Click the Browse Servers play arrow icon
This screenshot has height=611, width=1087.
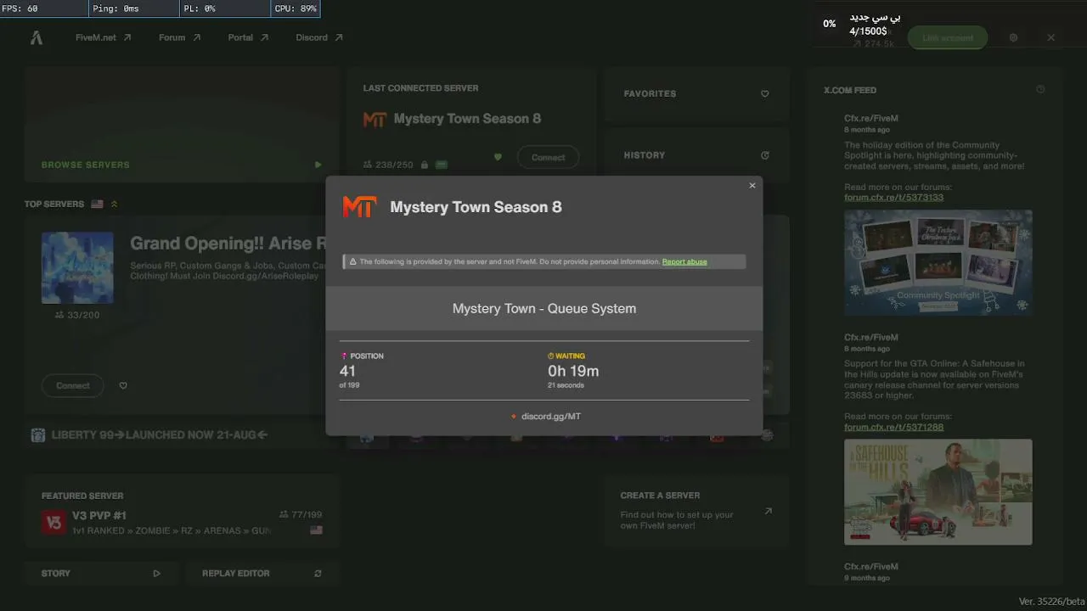[x=318, y=165]
